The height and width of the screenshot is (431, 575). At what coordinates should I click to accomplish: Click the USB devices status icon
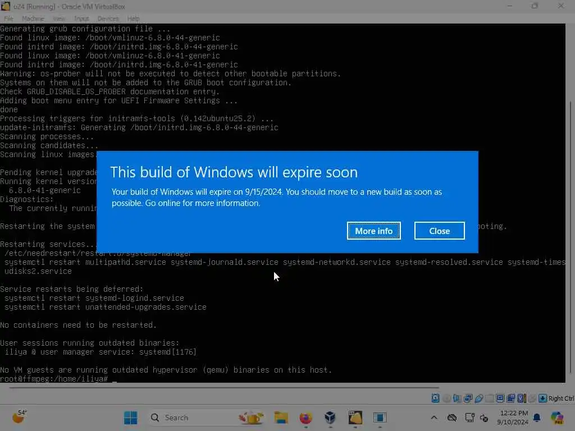[x=478, y=398]
